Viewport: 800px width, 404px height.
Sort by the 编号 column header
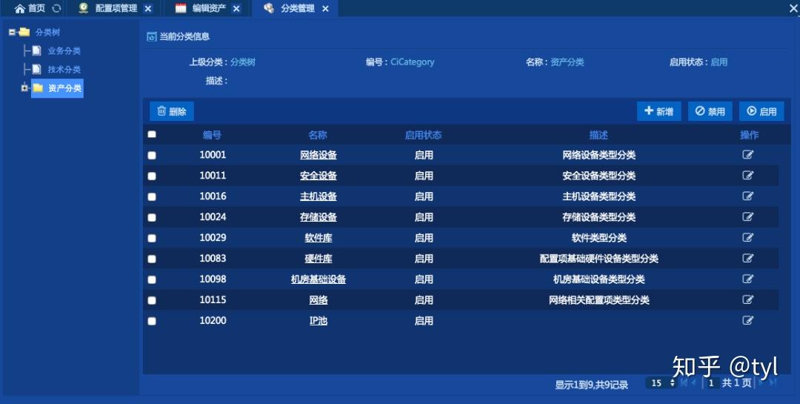point(212,135)
